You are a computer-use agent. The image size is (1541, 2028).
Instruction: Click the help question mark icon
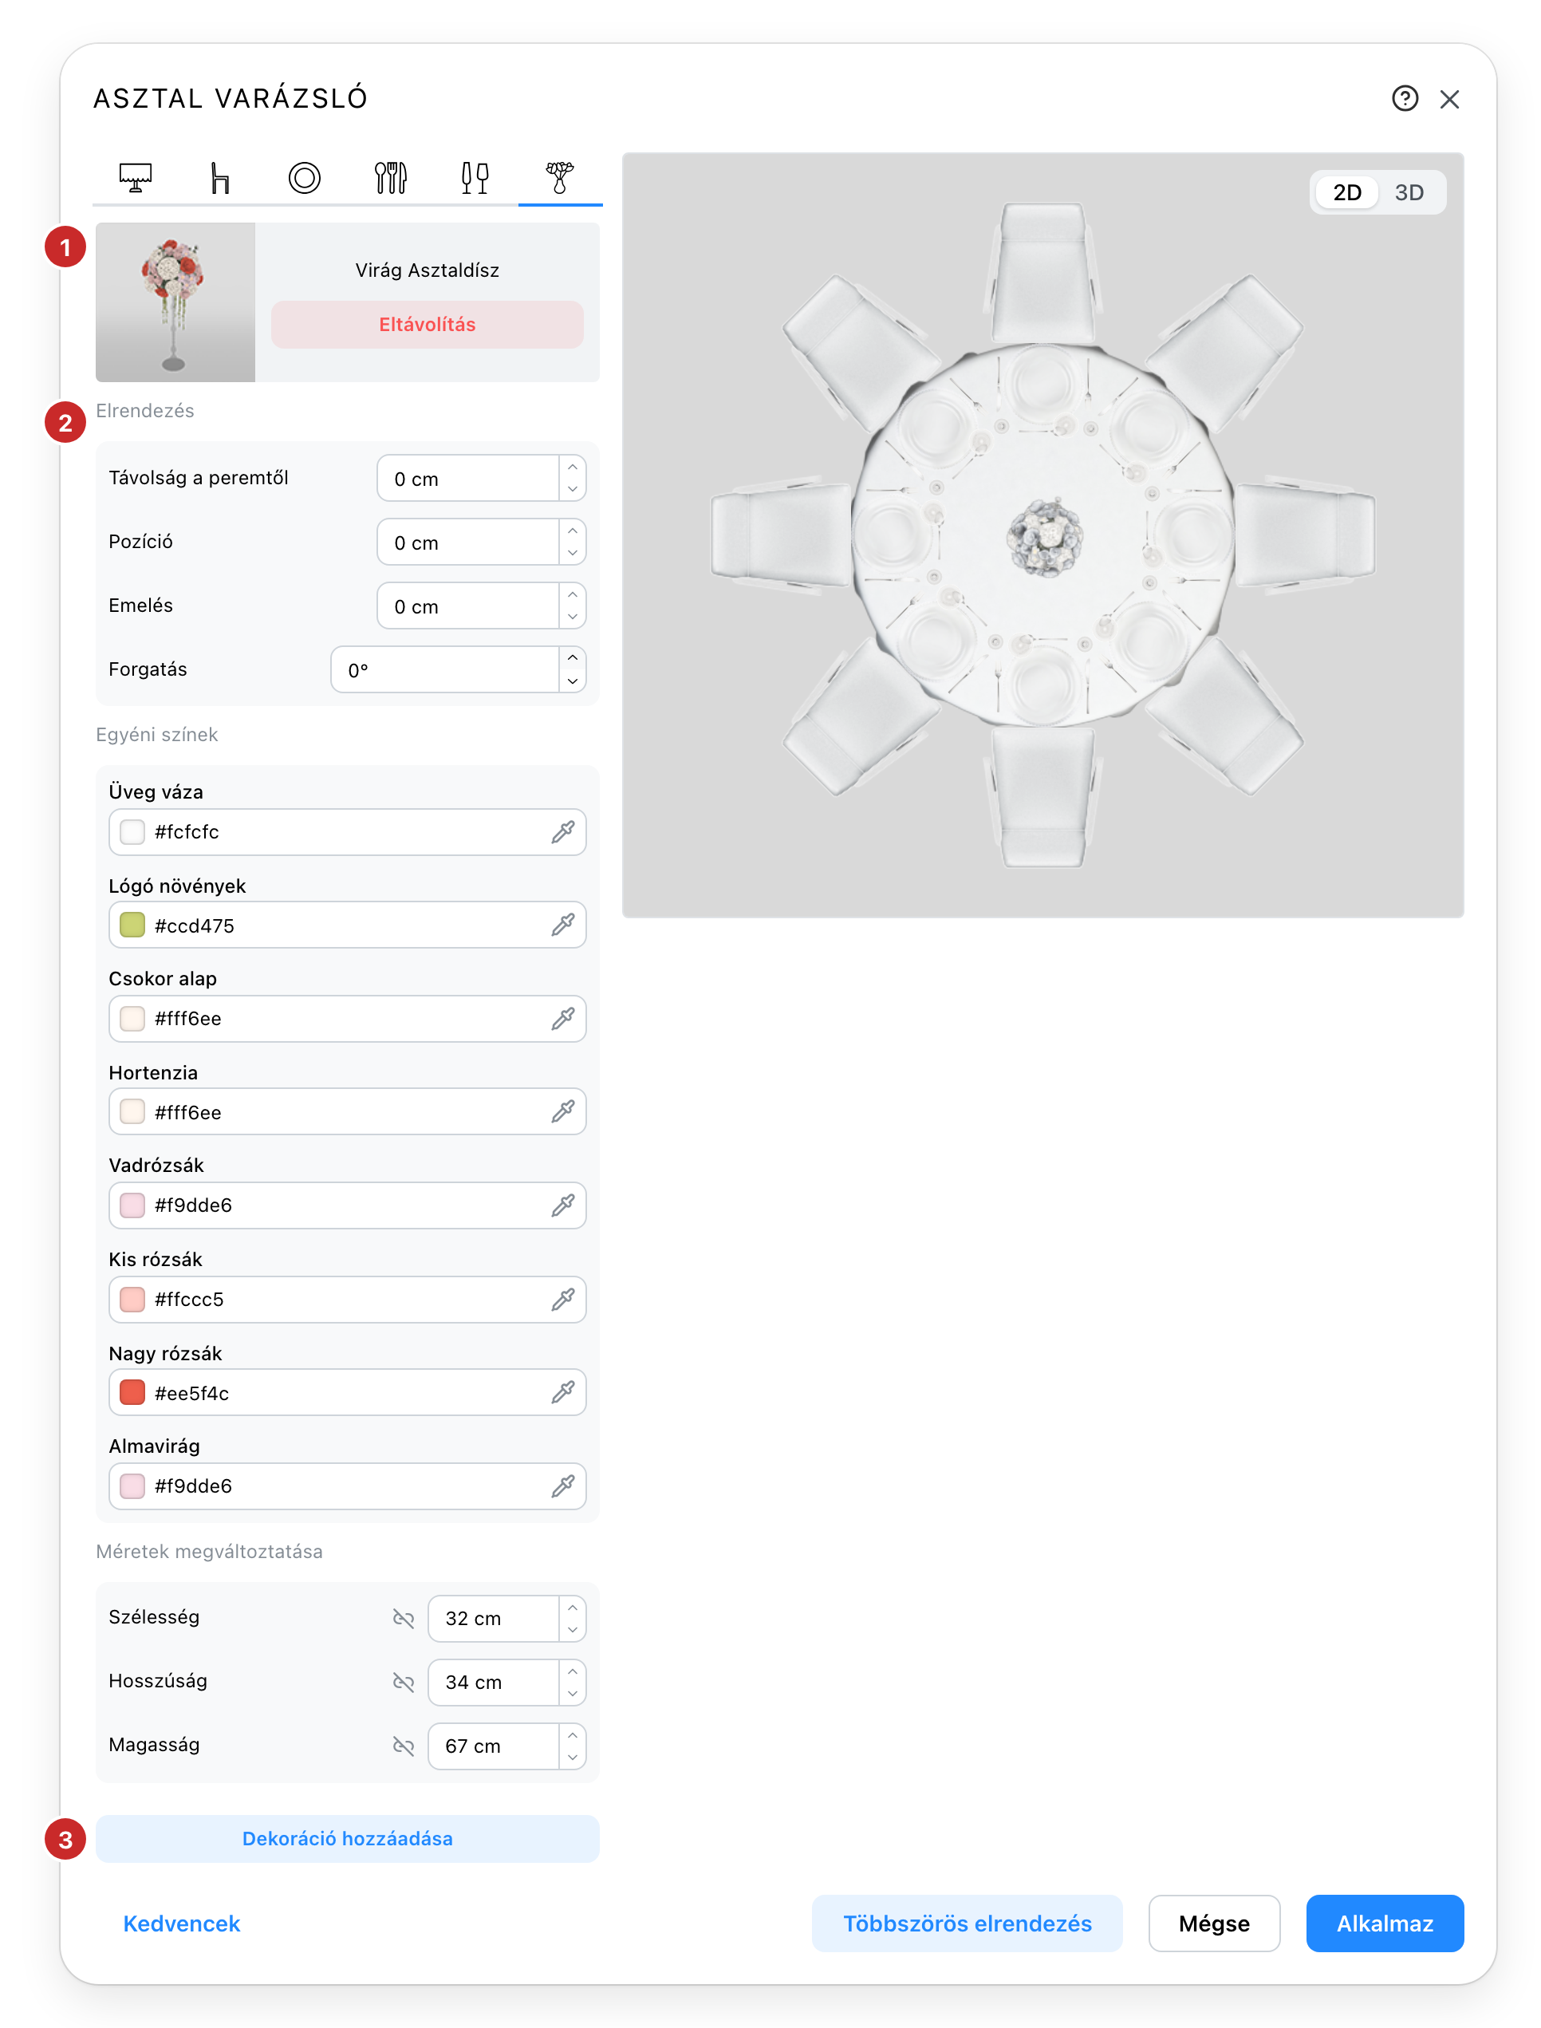click(1405, 98)
